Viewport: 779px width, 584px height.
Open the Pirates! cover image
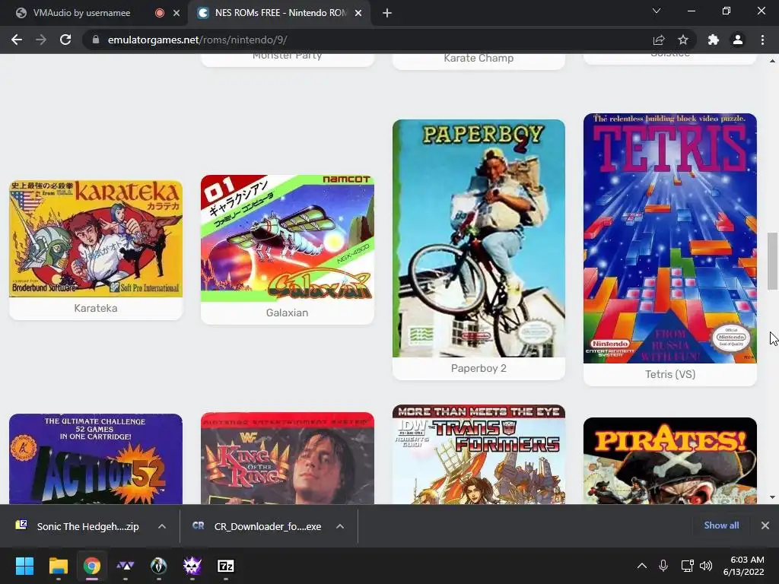coord(669,461)
